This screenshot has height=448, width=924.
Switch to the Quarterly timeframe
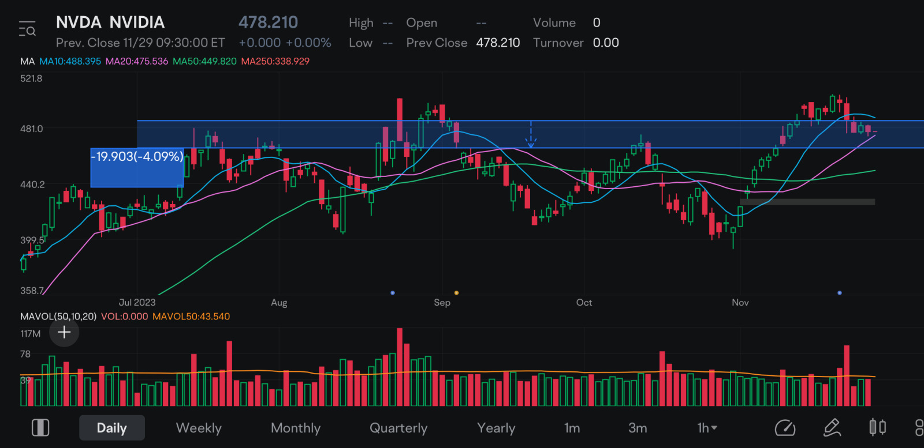pos(398,428)
